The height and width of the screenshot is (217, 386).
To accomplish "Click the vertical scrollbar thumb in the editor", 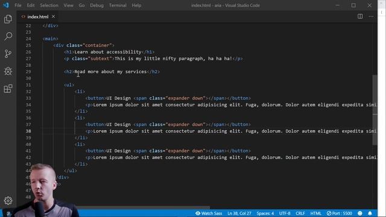I will click(x=375, y=110).
